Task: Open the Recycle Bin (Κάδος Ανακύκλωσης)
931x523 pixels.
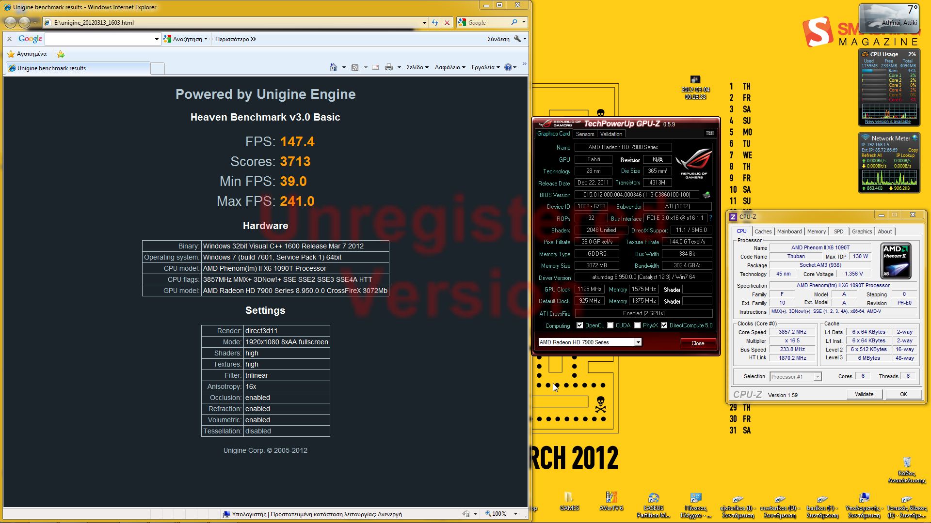Action: point(907,470)
